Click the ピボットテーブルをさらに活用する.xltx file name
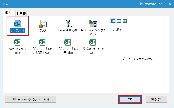 tap(43, 51)
